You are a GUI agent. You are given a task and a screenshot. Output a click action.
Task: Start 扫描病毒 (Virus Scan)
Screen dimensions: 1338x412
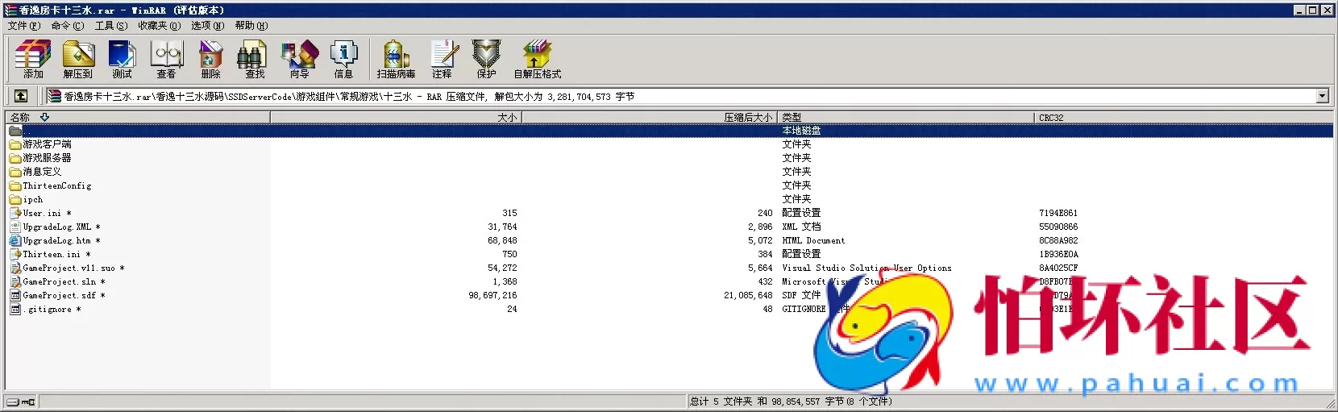point(396,59)
